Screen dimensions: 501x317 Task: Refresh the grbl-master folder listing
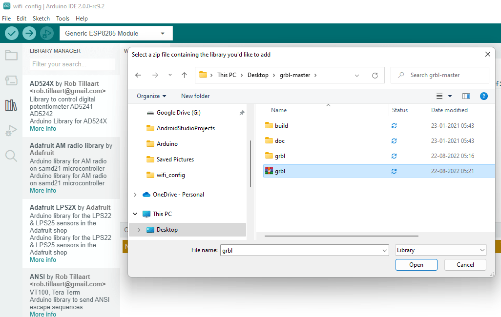[x=375, y=75]
